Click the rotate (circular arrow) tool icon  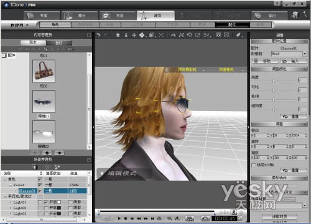click(190, 35)
